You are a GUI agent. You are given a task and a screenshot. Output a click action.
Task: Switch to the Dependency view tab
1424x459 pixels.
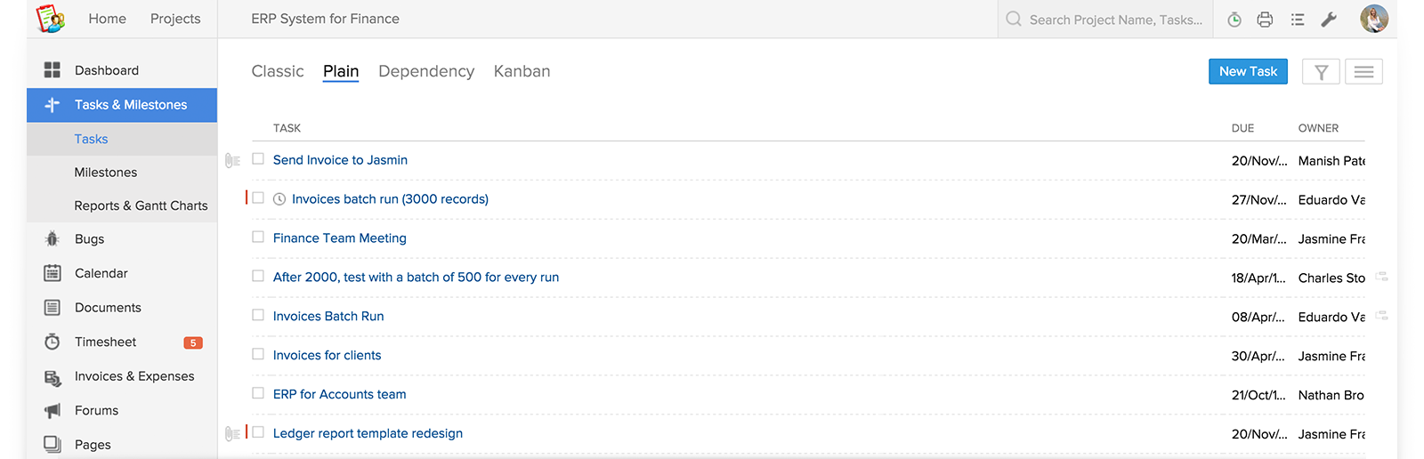(425, 71)
